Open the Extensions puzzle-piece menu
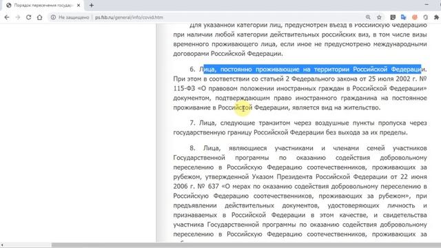The width and height of the screenshot is (441, 248). pos(436,17)
